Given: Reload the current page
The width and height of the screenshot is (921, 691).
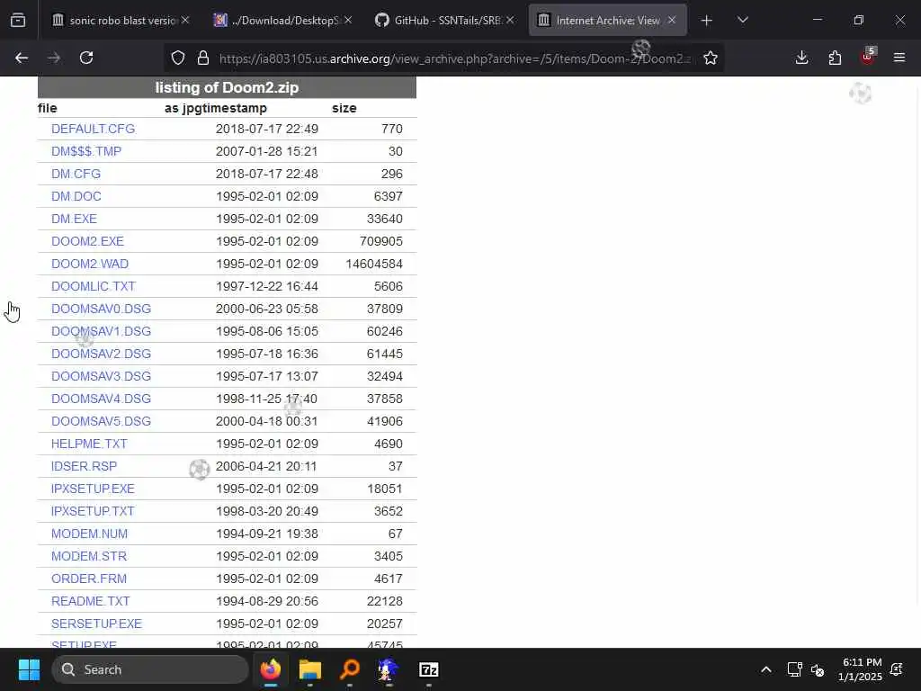Looking at the screenshot, I should 86,58.
